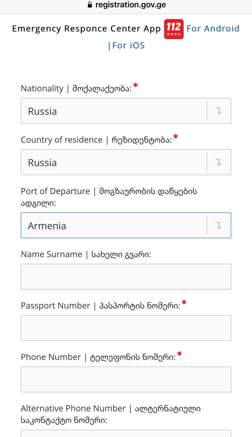Click the Nationality dropdown arrow icon

tap(219, 111)
